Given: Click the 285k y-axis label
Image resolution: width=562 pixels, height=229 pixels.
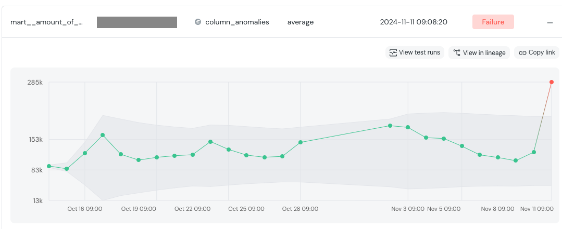Looking at the screenshot, I should (x=34, y=82).
